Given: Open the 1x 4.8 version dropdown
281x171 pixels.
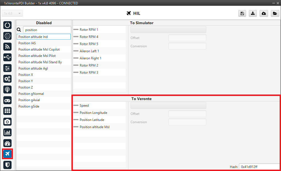Looking at the screenshot, I should [x=12, y=13].
